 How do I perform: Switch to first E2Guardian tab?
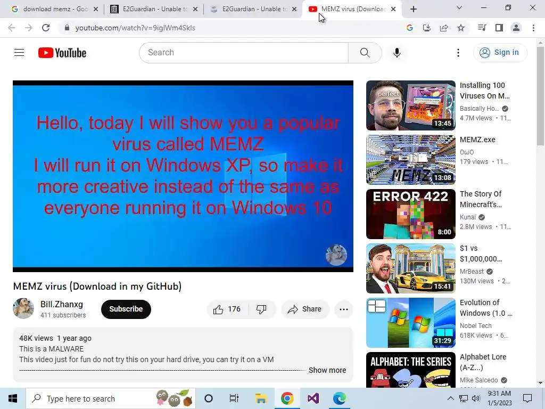[x=153, y=9]
